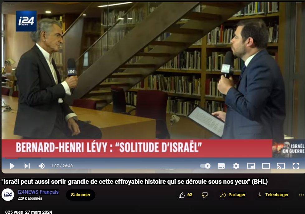Play the video
Image resolution: width=305 pixels, height=214 pixels.
(12, 166)
